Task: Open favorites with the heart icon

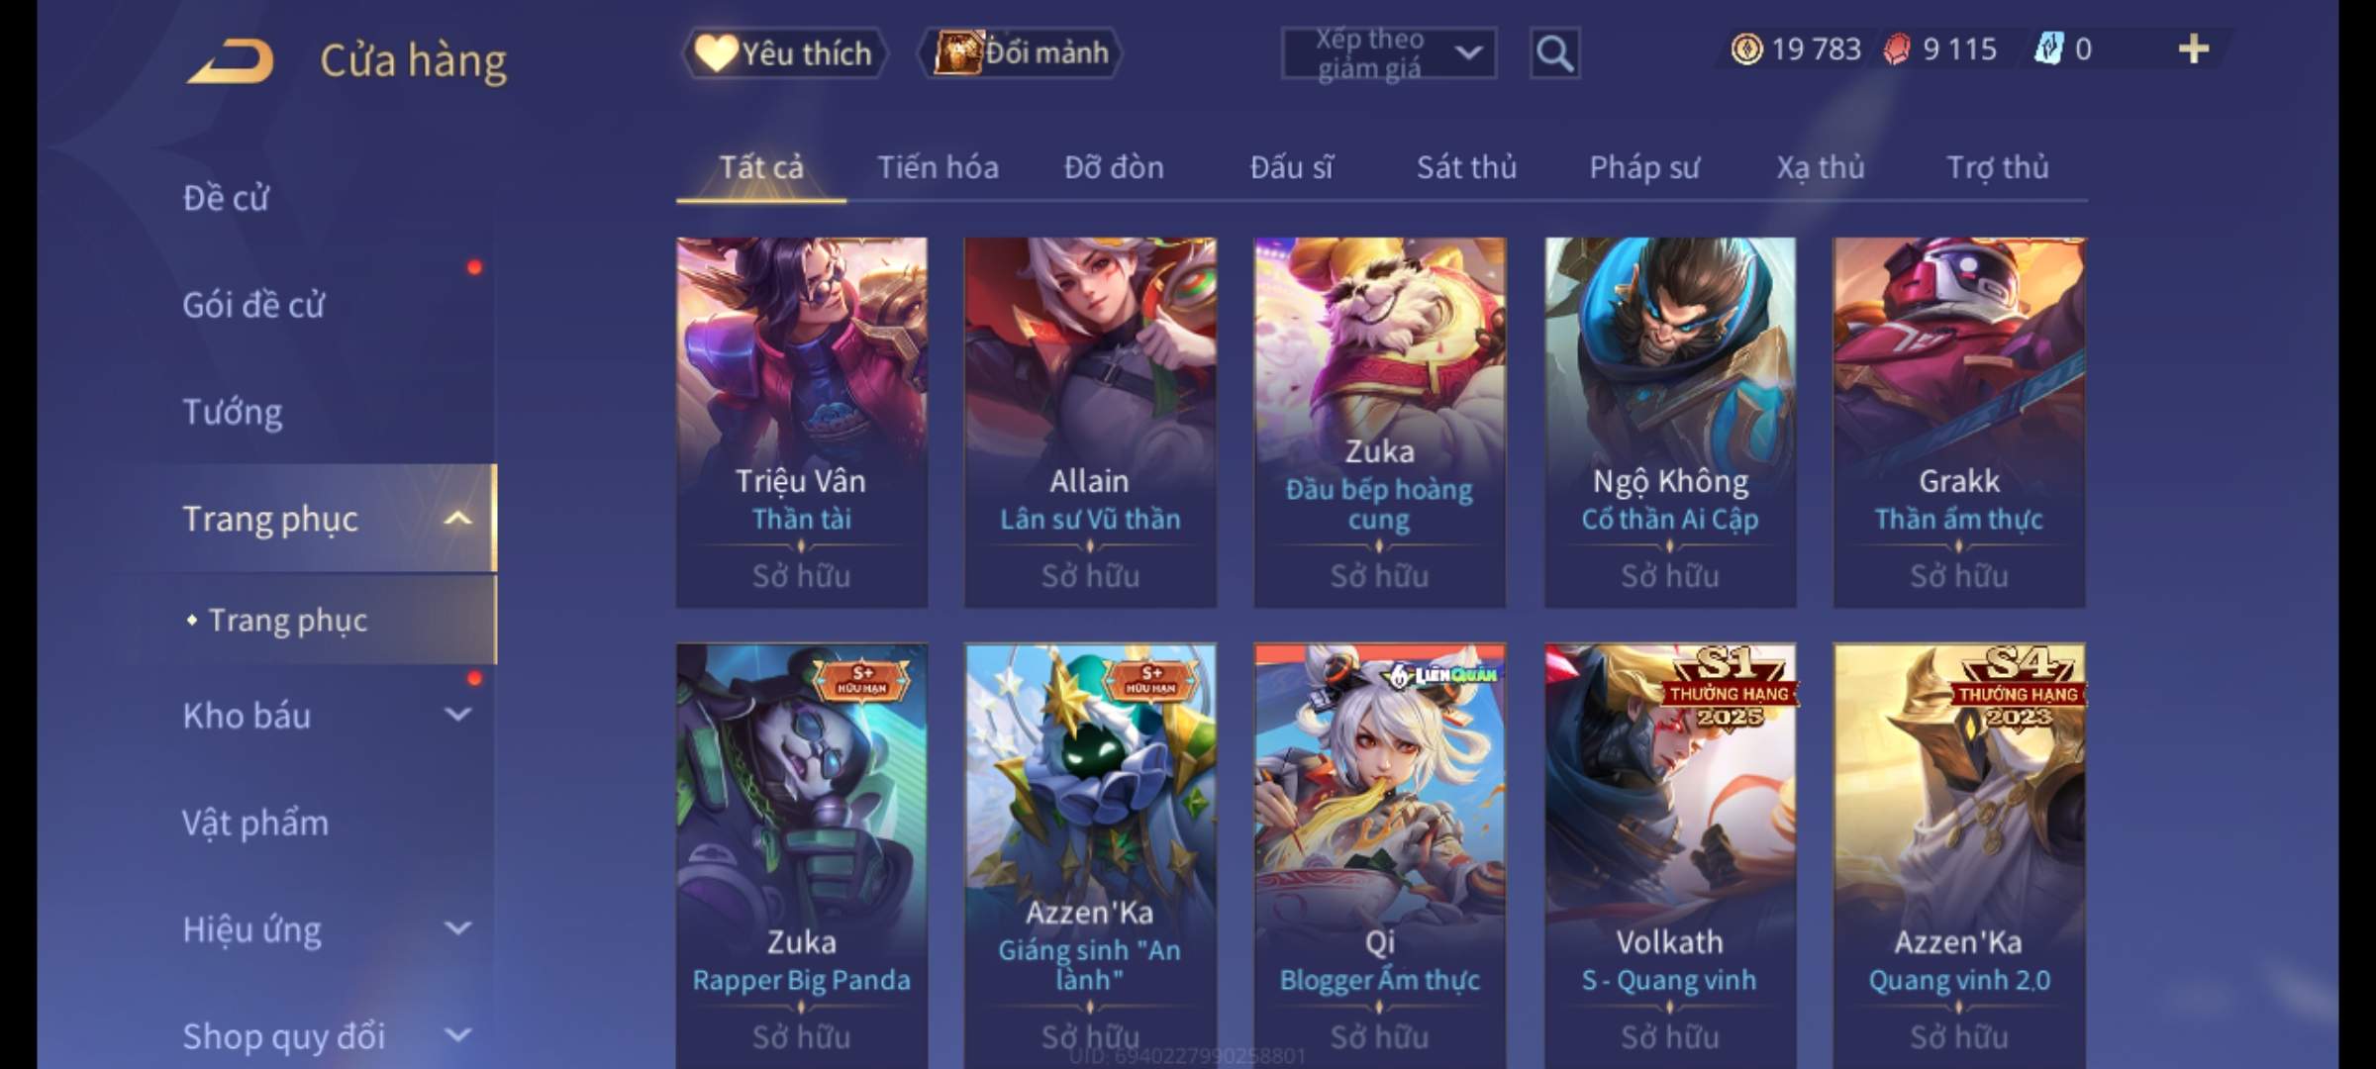Action: click(715, 53)
